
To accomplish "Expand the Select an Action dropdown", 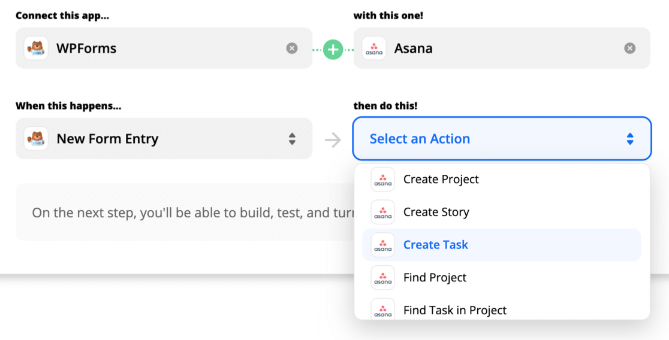I will (x=502, y=138).
